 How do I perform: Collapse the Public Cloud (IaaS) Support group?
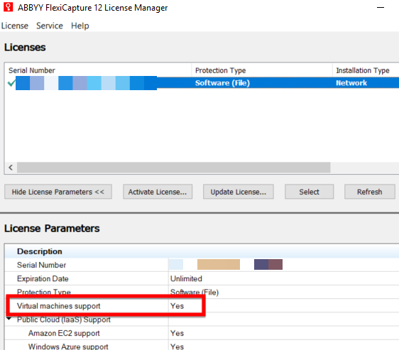(9, 319)
